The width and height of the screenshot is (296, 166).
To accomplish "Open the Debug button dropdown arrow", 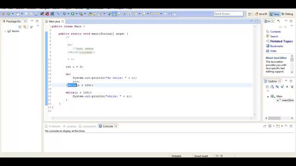I will (68, 14).
